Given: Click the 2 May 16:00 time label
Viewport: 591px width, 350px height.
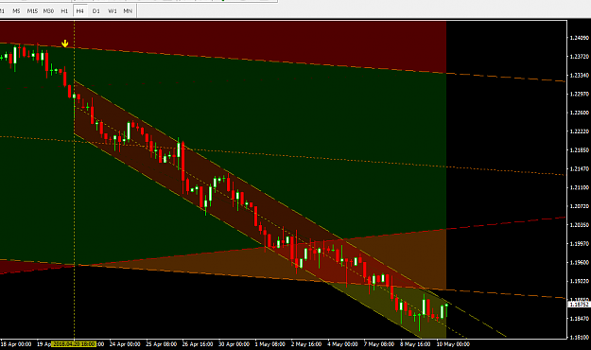Looking at the screenshot, I should click(306, 344).
